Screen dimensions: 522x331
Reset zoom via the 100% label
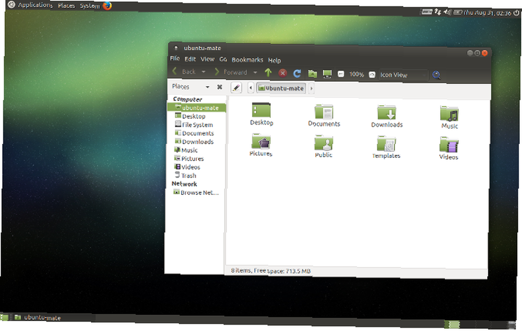tap(356, 74)
